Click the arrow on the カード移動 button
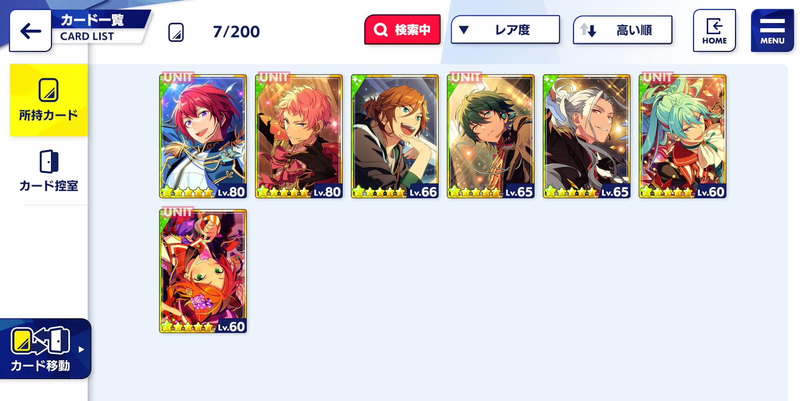The width and height of the screenshot is (803, 401). 81,349
